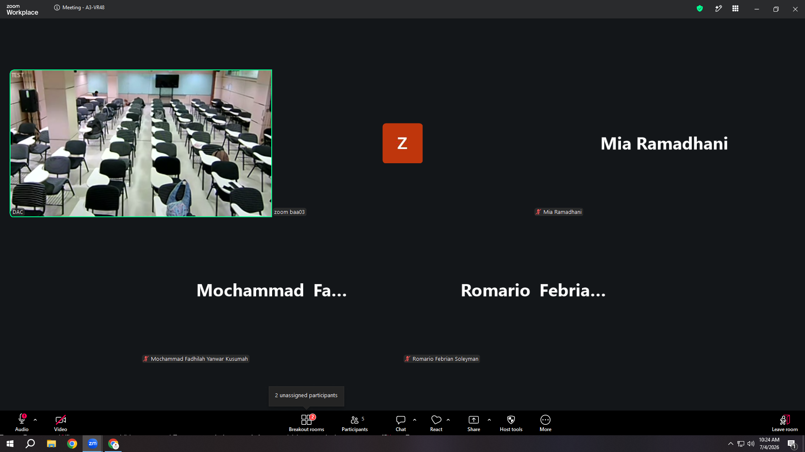Open Host tools shield menu
805x452 pixels.
(x=511, y=423)
